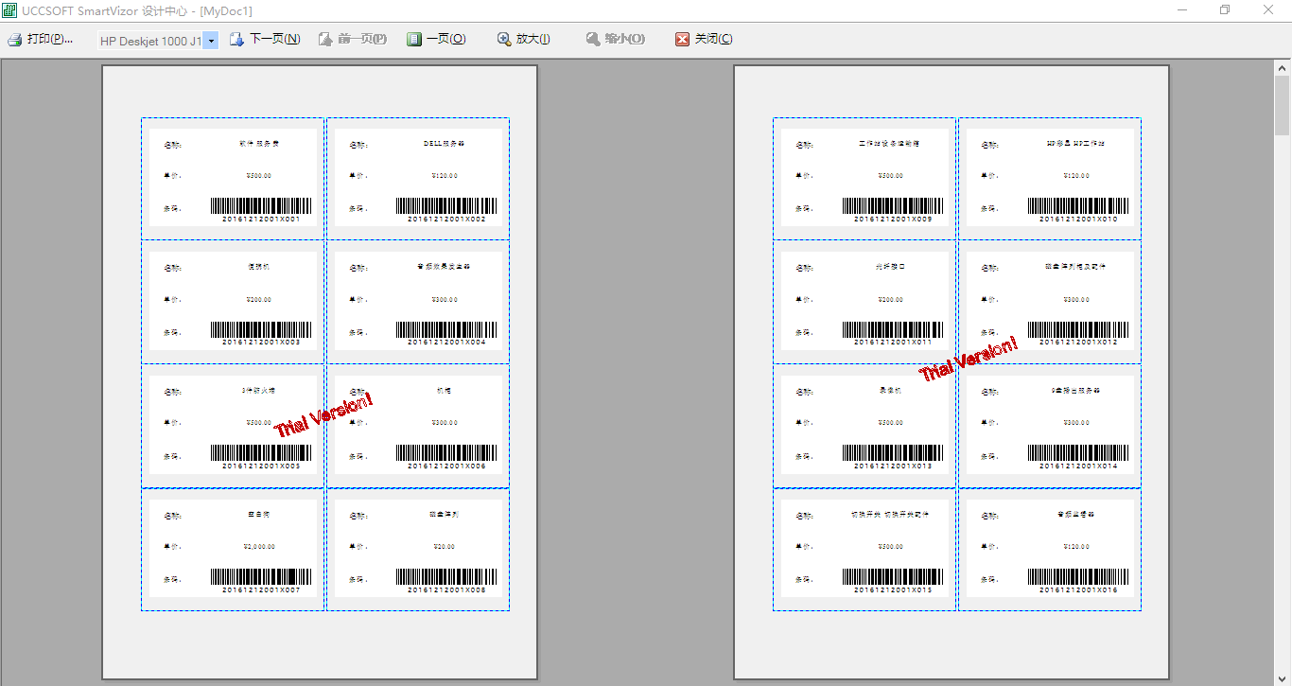Click barcode text 20161212001X009
This screenshot has width=1292, height=686.
click(893, 220)
